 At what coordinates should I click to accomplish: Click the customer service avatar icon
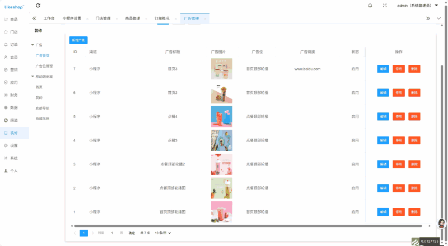click(442, 223)
